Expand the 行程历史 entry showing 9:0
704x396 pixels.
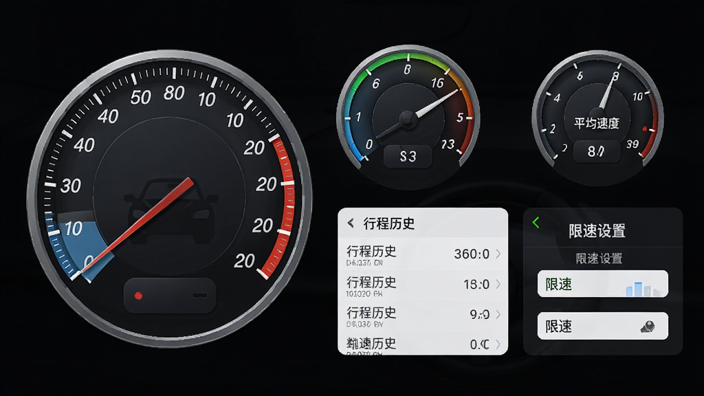coord(498,314)
